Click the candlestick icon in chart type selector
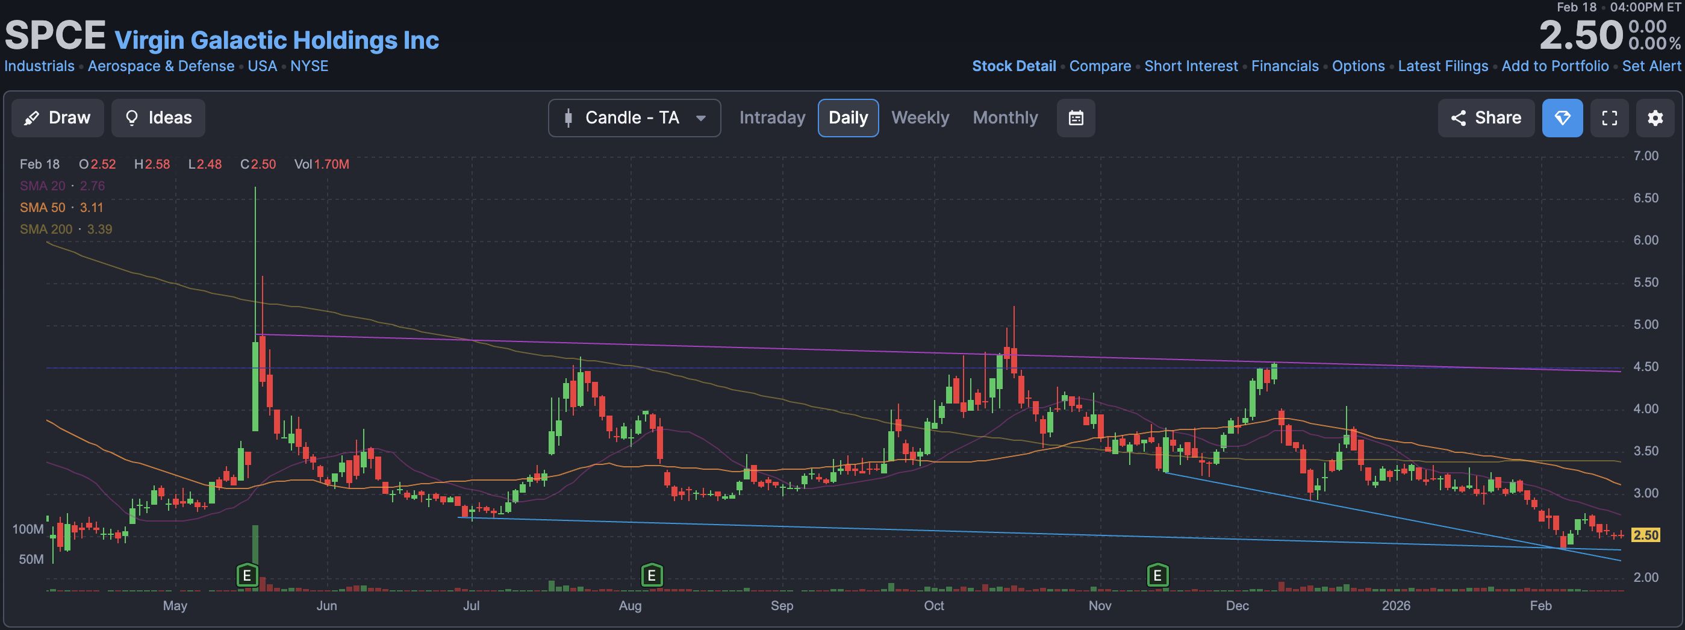This screenshot has height=630, width=1685. (x=568, y=118)
